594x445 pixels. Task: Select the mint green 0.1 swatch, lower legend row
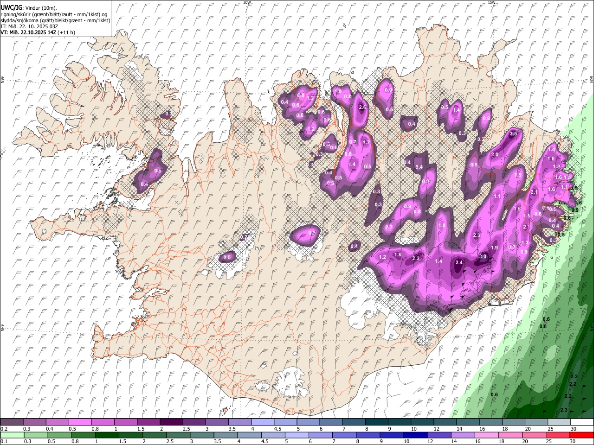coord(12,435)
